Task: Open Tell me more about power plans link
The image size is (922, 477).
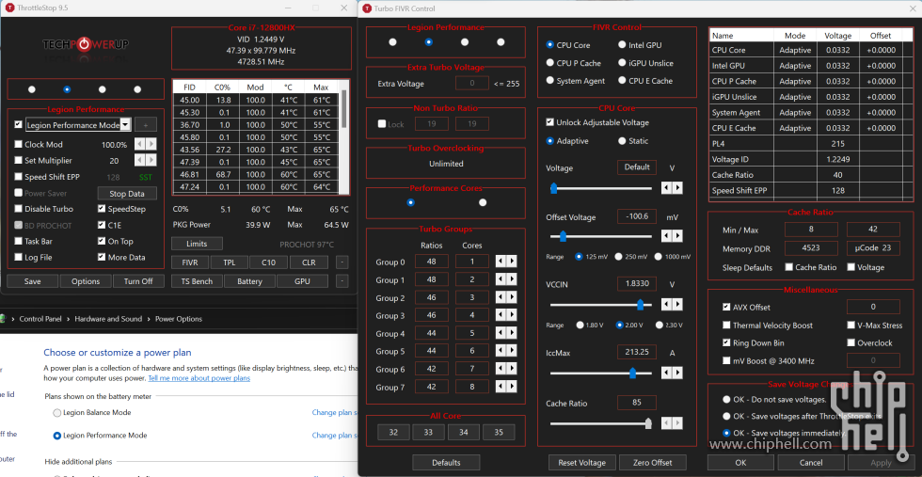Action: 199,378
